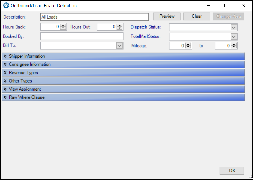Open the Dispatch Status dropdown arrow
Image resolution: width=253 pixels, height=180 pixels.
point(234,28)
